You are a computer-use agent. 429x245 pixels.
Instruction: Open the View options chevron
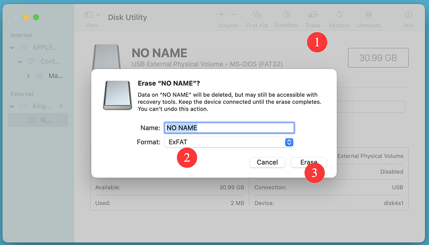point(98,15)
